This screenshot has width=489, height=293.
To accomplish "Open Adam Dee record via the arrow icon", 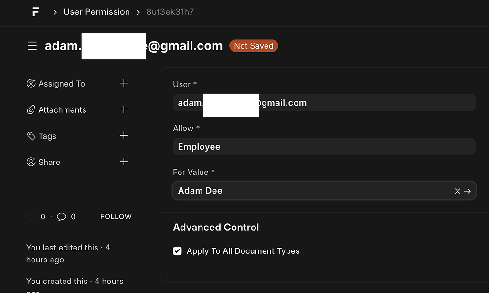I will pyautogui.click(x=467, y=191).
